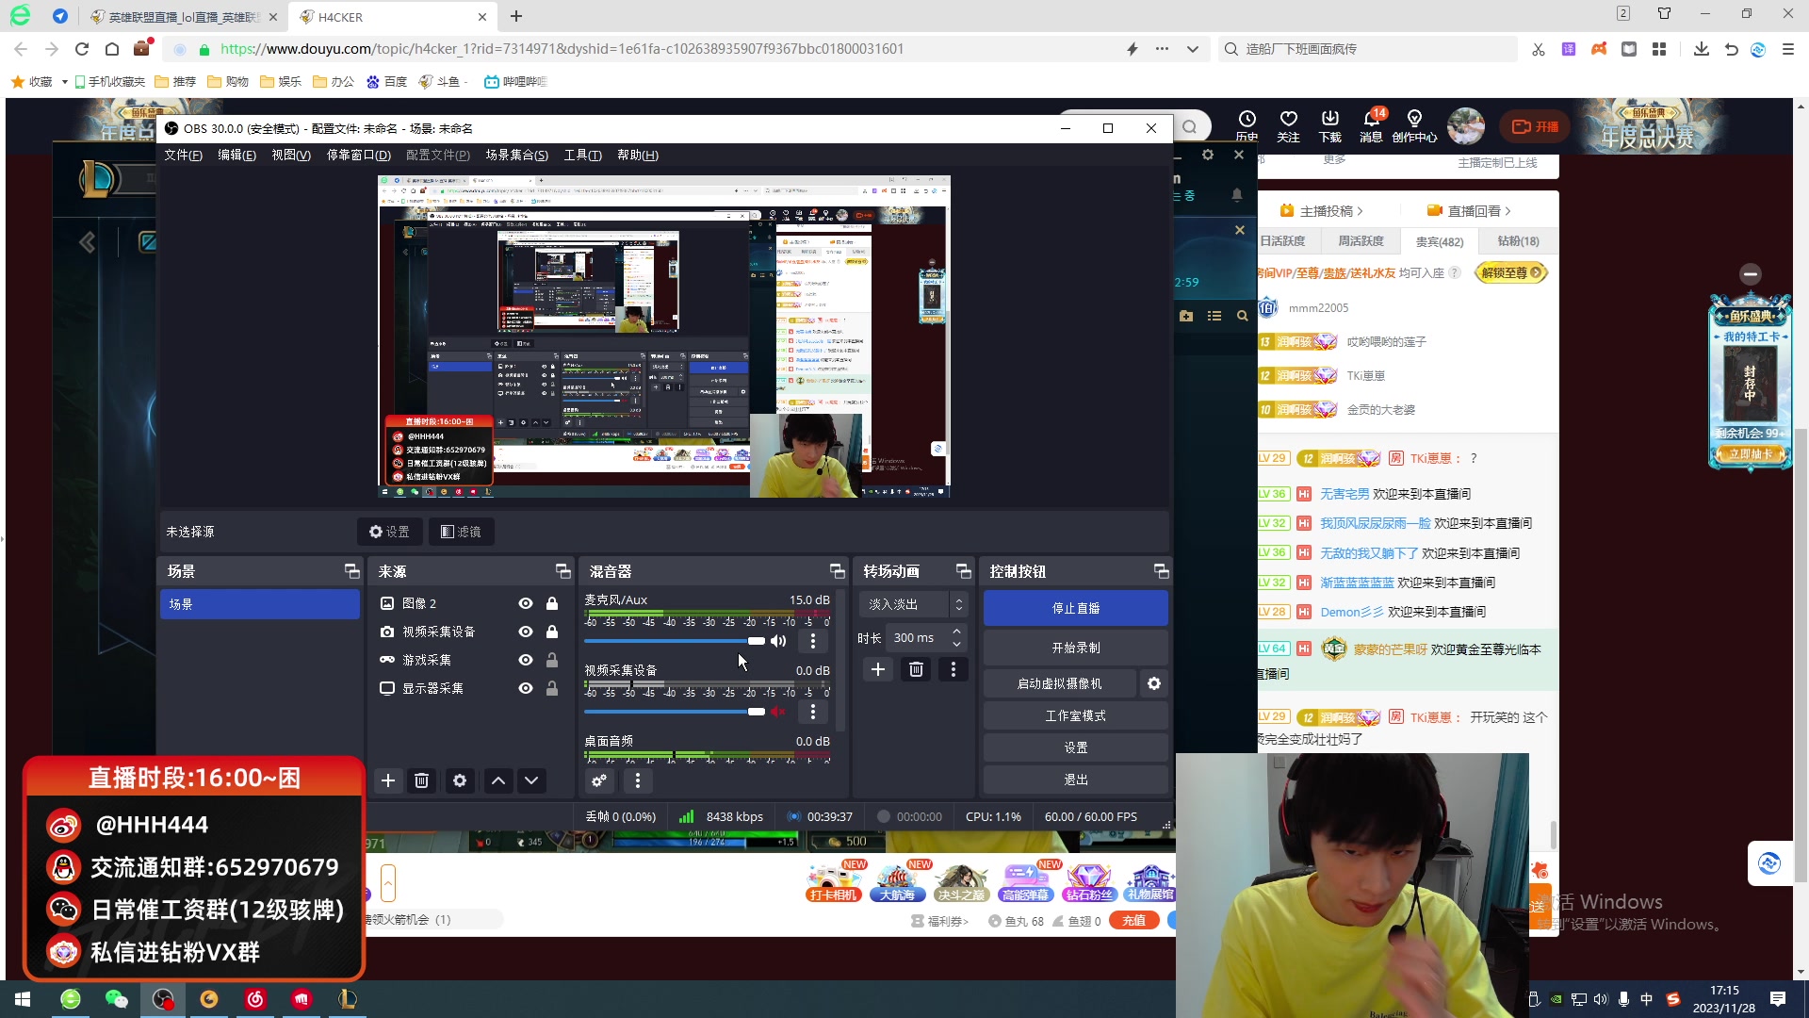Viewport: 1809px width, 1018px height.
Task: Decrease transition duration with down stepper
Action: 956,644
